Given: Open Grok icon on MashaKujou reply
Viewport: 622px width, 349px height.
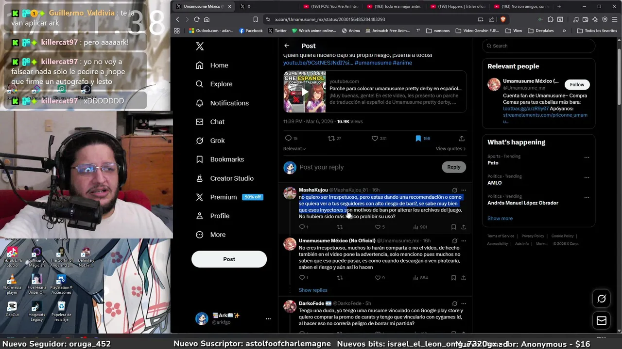Looking at the screenshot, I should 454,190.
